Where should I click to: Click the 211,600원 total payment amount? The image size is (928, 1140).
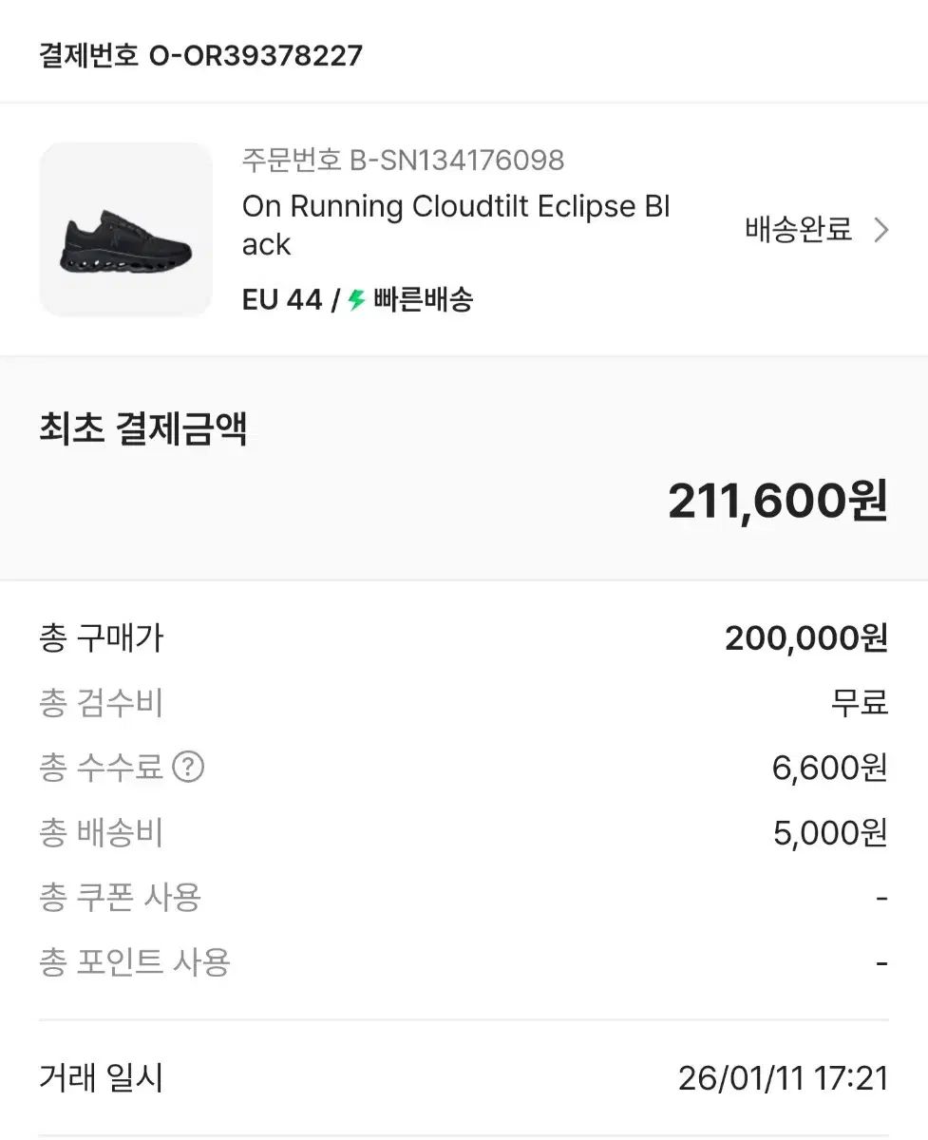tap(777, 501)
